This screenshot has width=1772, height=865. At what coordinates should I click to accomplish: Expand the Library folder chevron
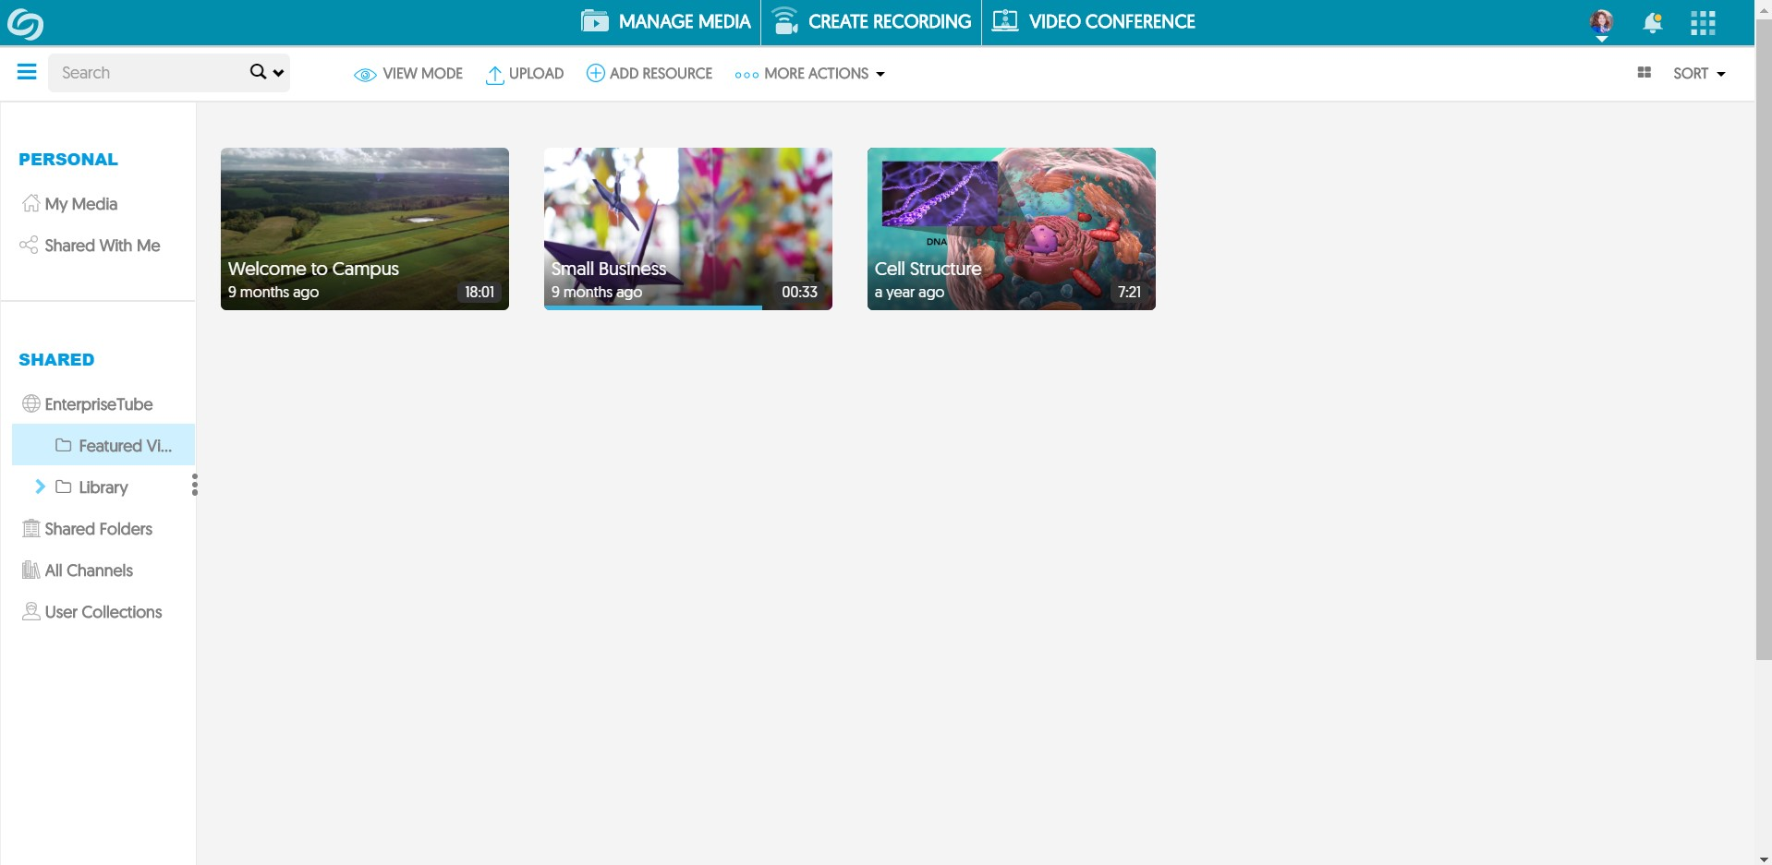pos(40,487)
